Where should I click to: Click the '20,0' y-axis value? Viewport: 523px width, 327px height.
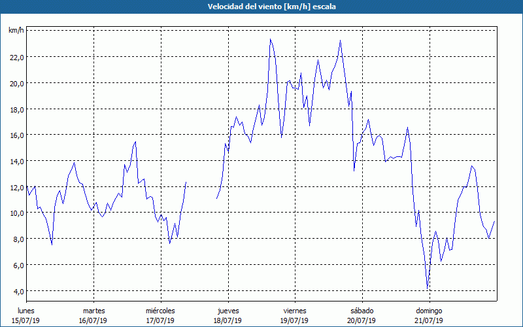pyautogui.click(x=17, y=84)
